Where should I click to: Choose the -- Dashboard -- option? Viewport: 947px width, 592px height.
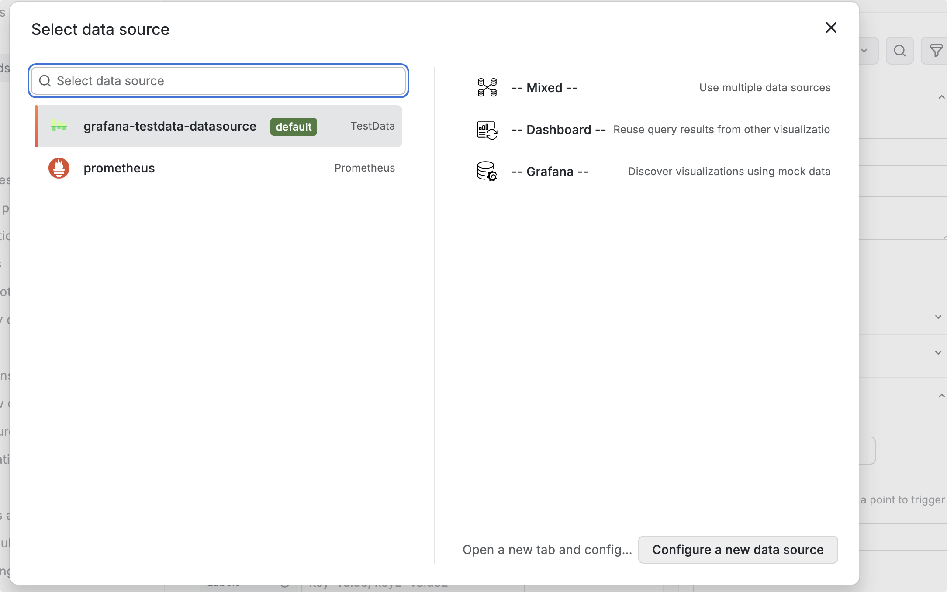(558, 130)
